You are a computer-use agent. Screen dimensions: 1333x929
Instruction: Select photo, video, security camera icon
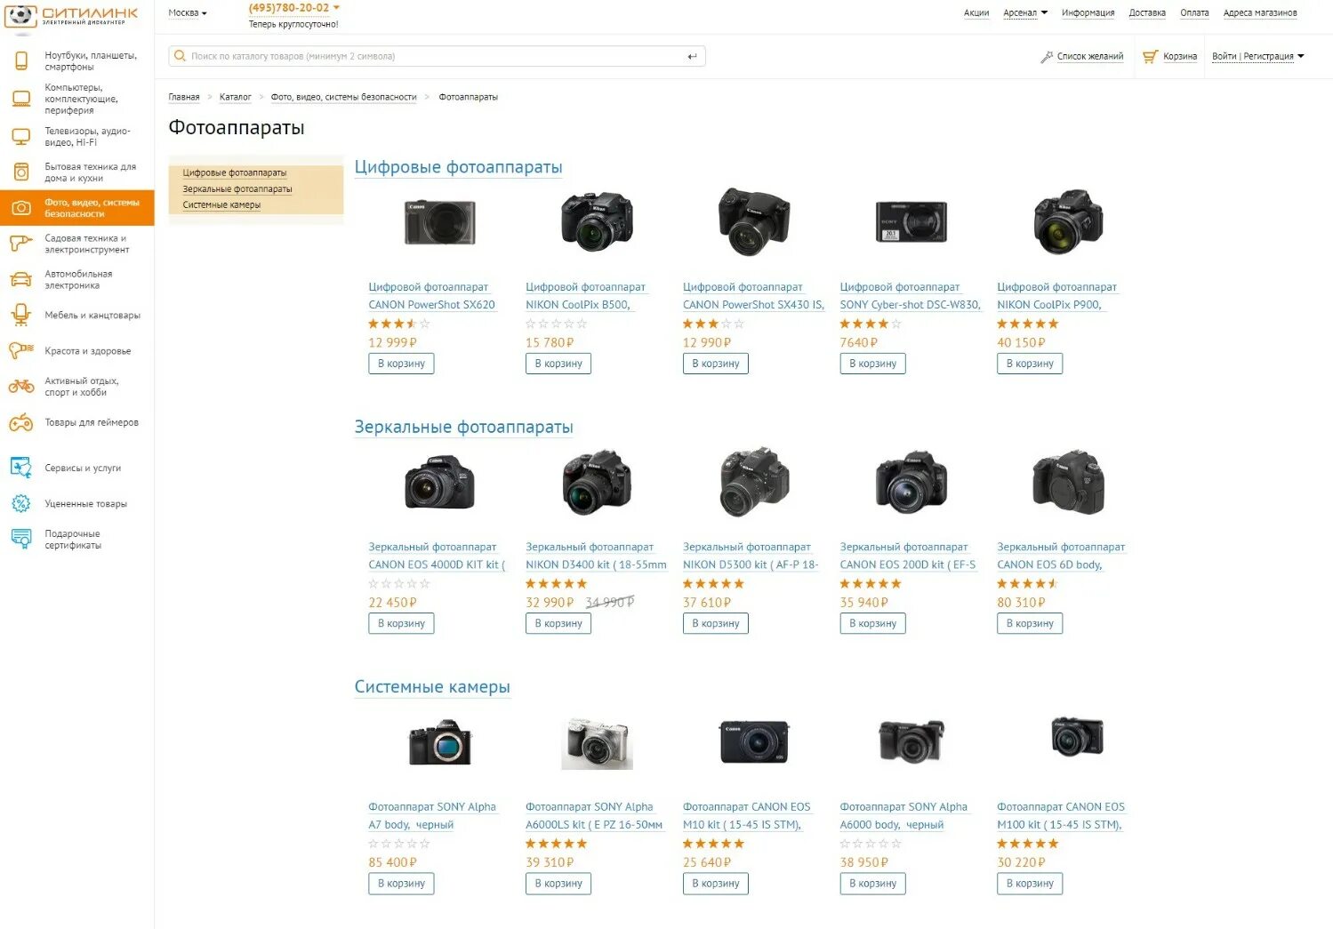coord(21,208)
